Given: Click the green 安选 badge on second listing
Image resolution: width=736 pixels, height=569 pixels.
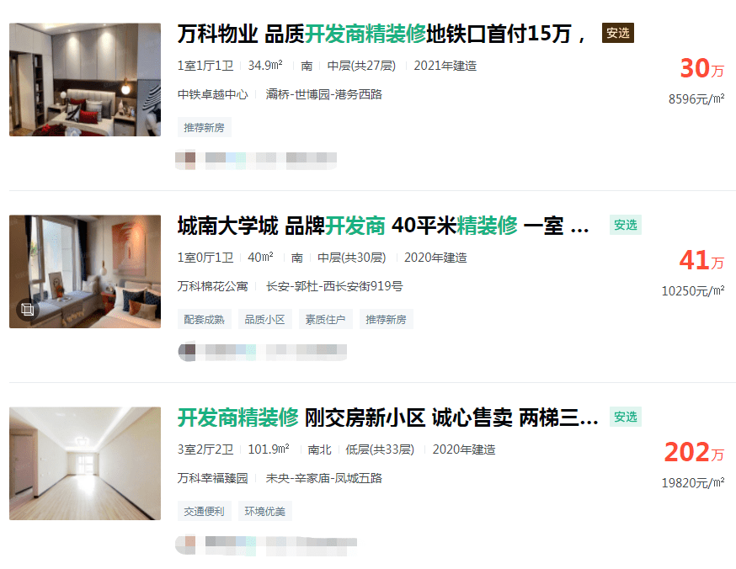Looking at the screenshot, I should 625,226.
